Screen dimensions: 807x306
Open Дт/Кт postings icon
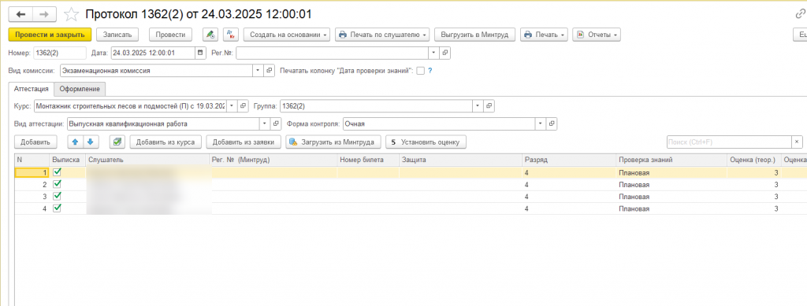pos(231,35)
